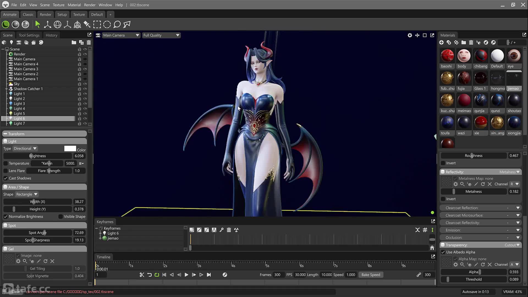Disable the Cast Shadows checkbox

(5, 178)
